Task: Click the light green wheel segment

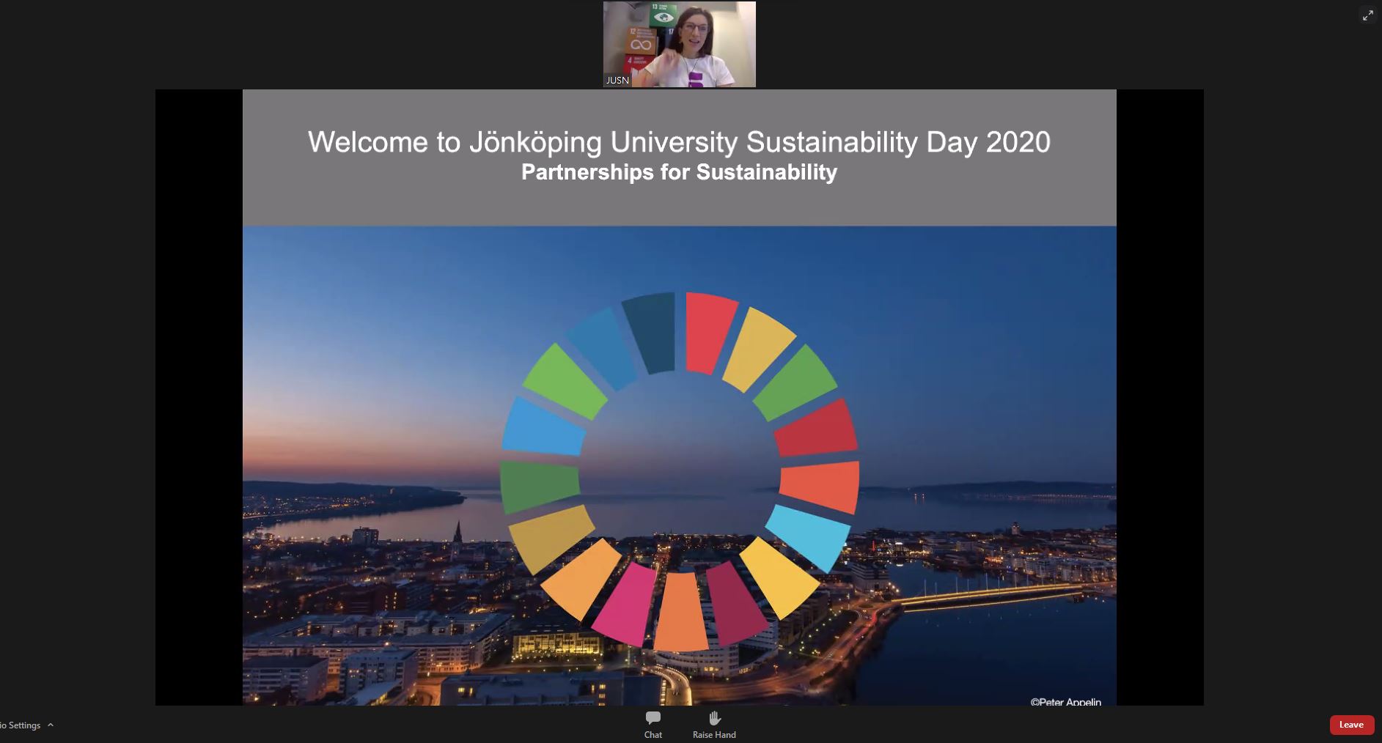Action: pyautogui.click(x=565, y=381)
